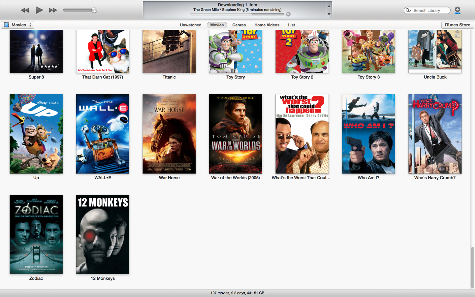Select the Toy Story poster
Image resolution: width=475 pixels, height=297 pixels.
(x=236, y=51)
